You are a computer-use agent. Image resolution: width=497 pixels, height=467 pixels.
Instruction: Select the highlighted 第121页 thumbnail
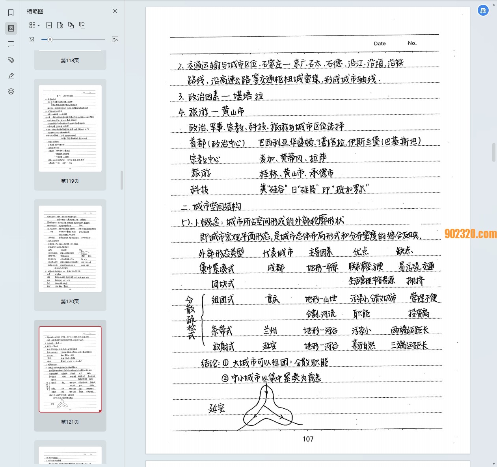point(70,369)
